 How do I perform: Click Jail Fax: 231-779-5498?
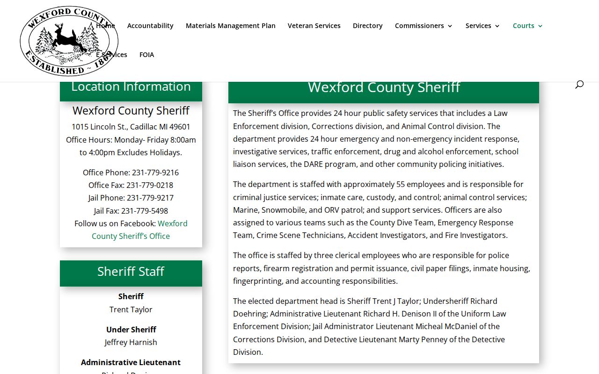[131, 211]
